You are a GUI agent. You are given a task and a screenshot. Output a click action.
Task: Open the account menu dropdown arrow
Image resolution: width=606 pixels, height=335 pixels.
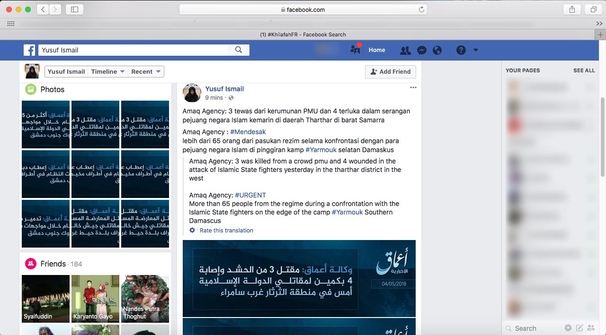(x=476, y=50)
